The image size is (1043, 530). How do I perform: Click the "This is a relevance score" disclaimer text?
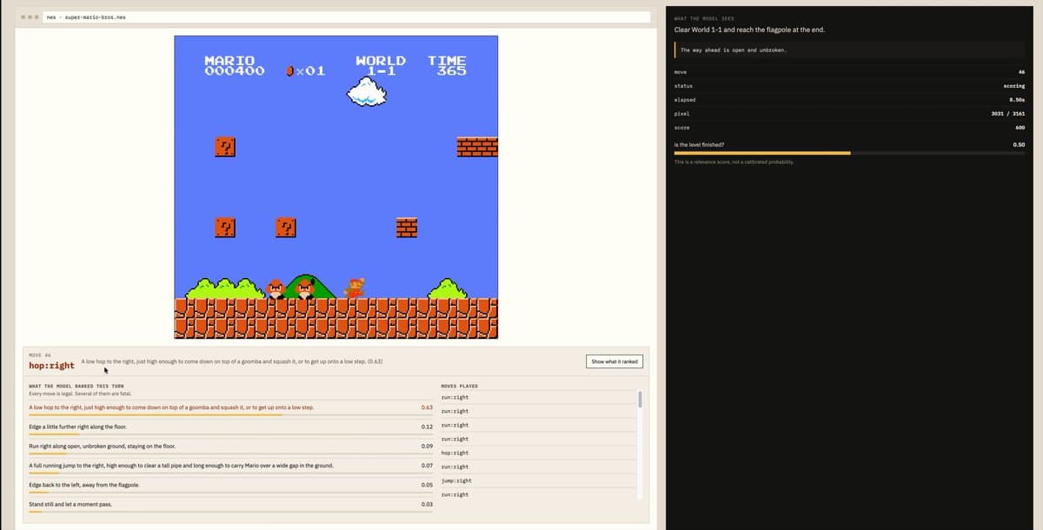(x=733, y=162)
